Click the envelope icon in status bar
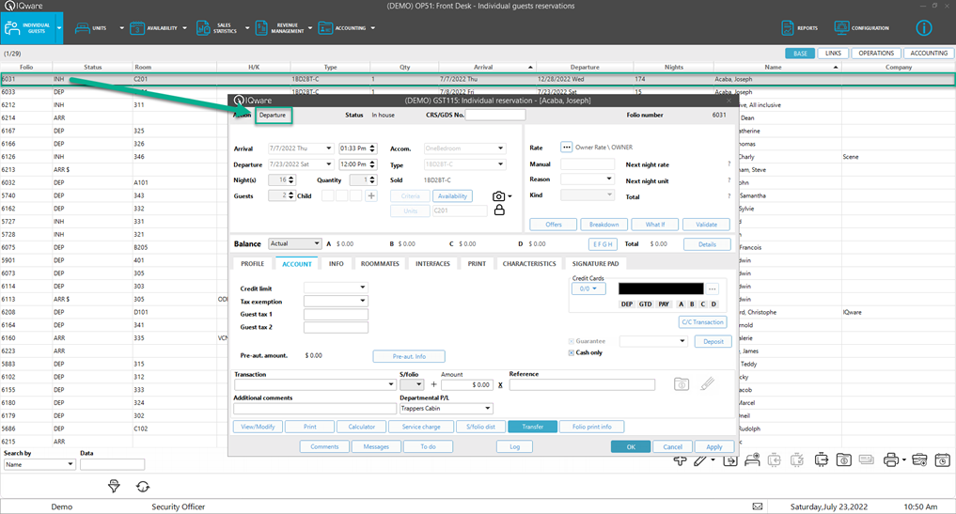The width and height of the screenshot is (956, 514). point(758,506)
